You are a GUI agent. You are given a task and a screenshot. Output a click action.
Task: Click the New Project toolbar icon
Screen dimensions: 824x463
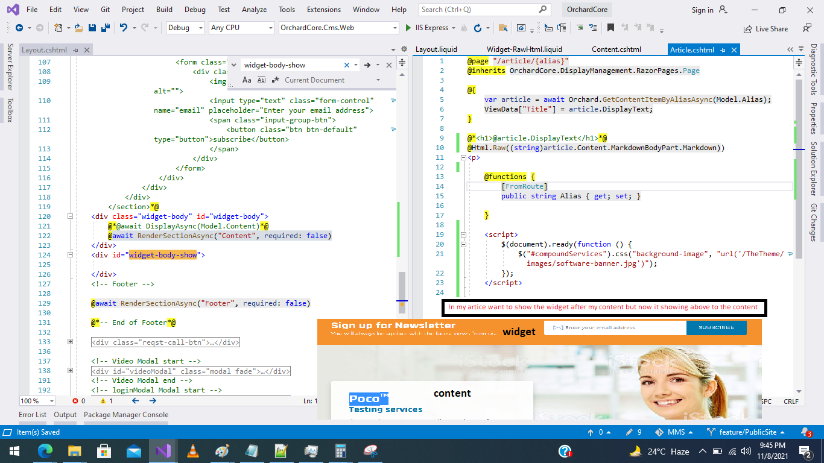(x=59, y=28)
